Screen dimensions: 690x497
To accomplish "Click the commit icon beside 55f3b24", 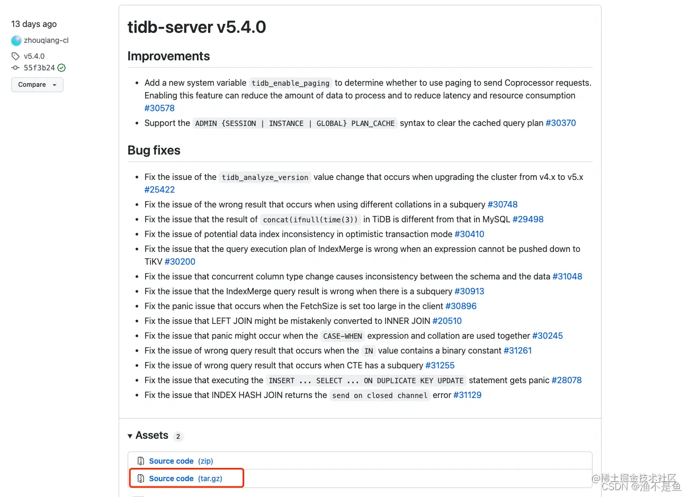I will 15,68.
